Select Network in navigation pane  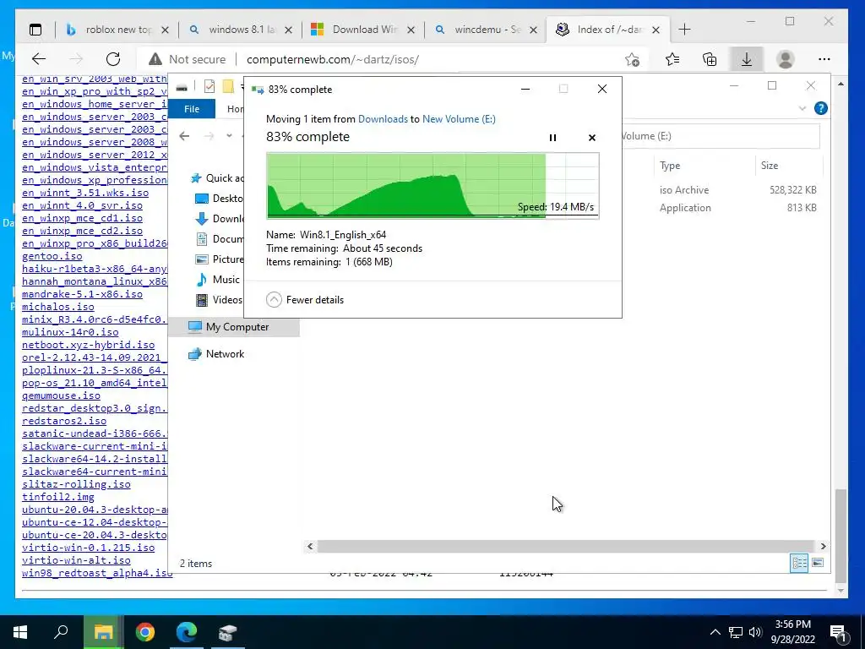coord(216,354)
